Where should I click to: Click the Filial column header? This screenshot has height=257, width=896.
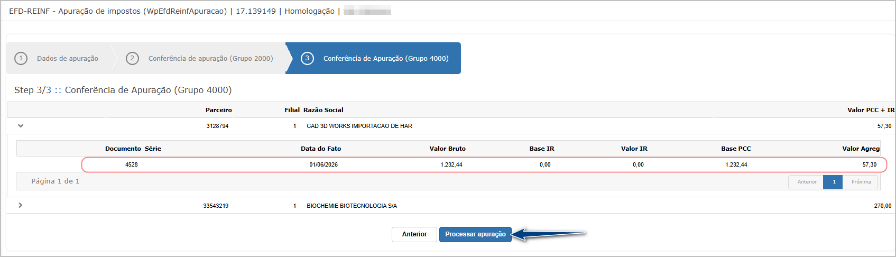pyautogui.click(x=292, y=110)
